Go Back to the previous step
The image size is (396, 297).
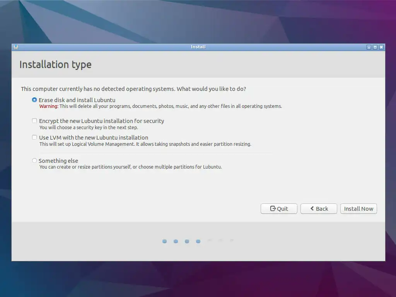319,208
